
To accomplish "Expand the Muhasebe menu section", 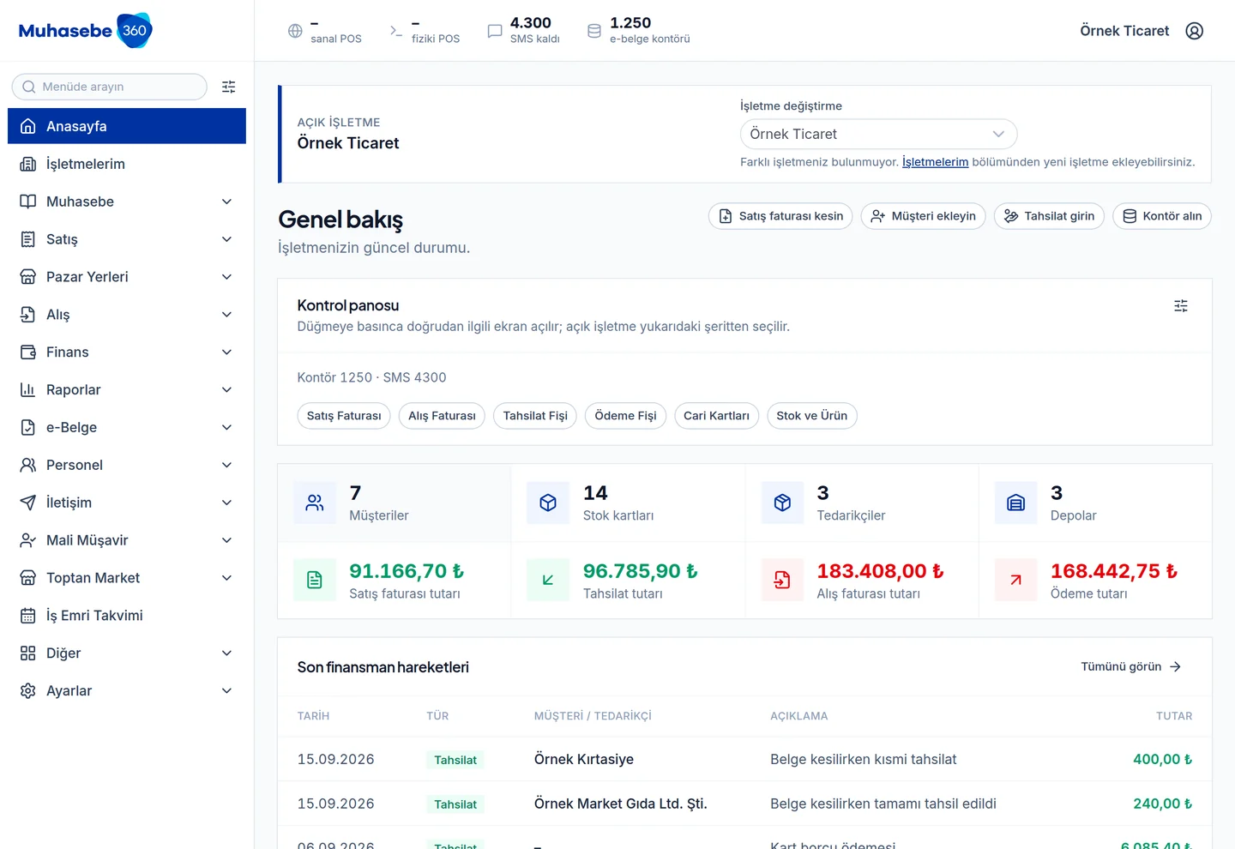I will coord(127,202).
